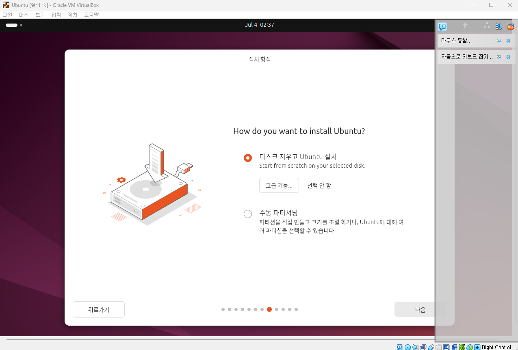Click the 마우스 통합... notification text

456,41
